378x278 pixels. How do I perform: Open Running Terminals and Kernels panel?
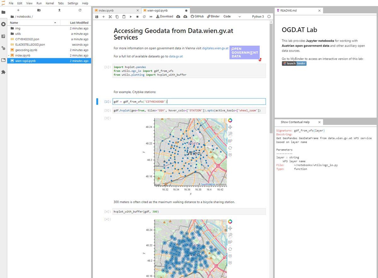coord(3,24)
